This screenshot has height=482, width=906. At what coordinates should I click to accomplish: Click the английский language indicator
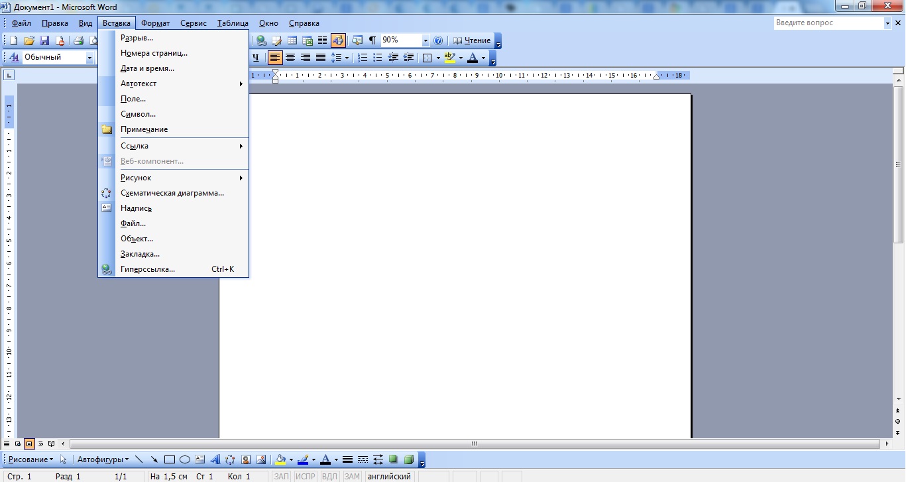click(x=389, y=476)
